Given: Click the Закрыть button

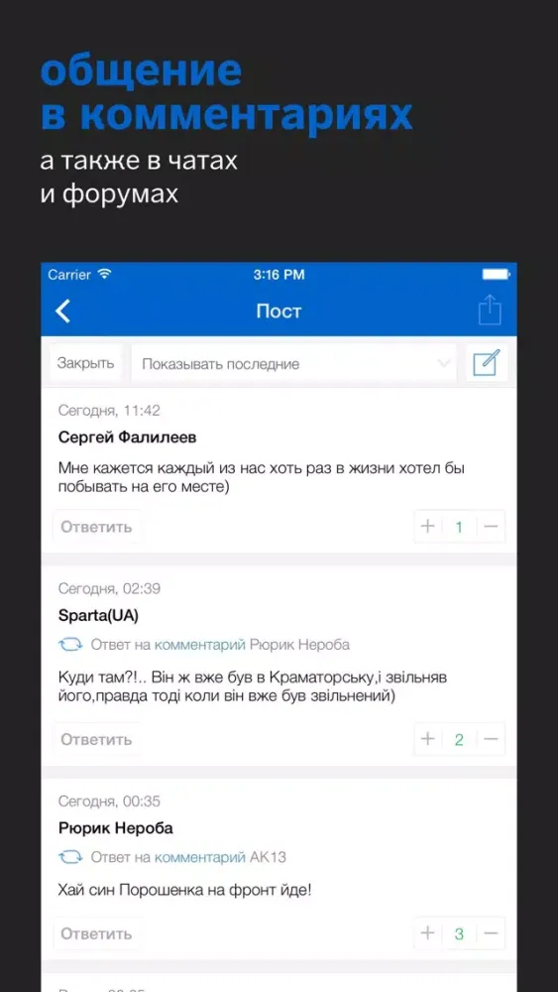Looking at the screenshot, I should point(85,363).
